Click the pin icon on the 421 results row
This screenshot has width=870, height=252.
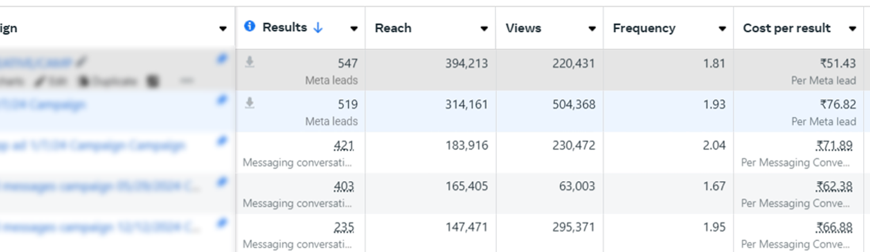point(222,141)
